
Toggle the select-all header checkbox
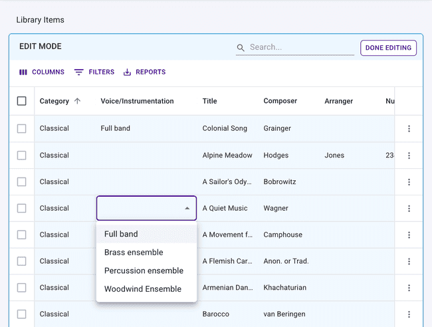click(x=22, y=101)
